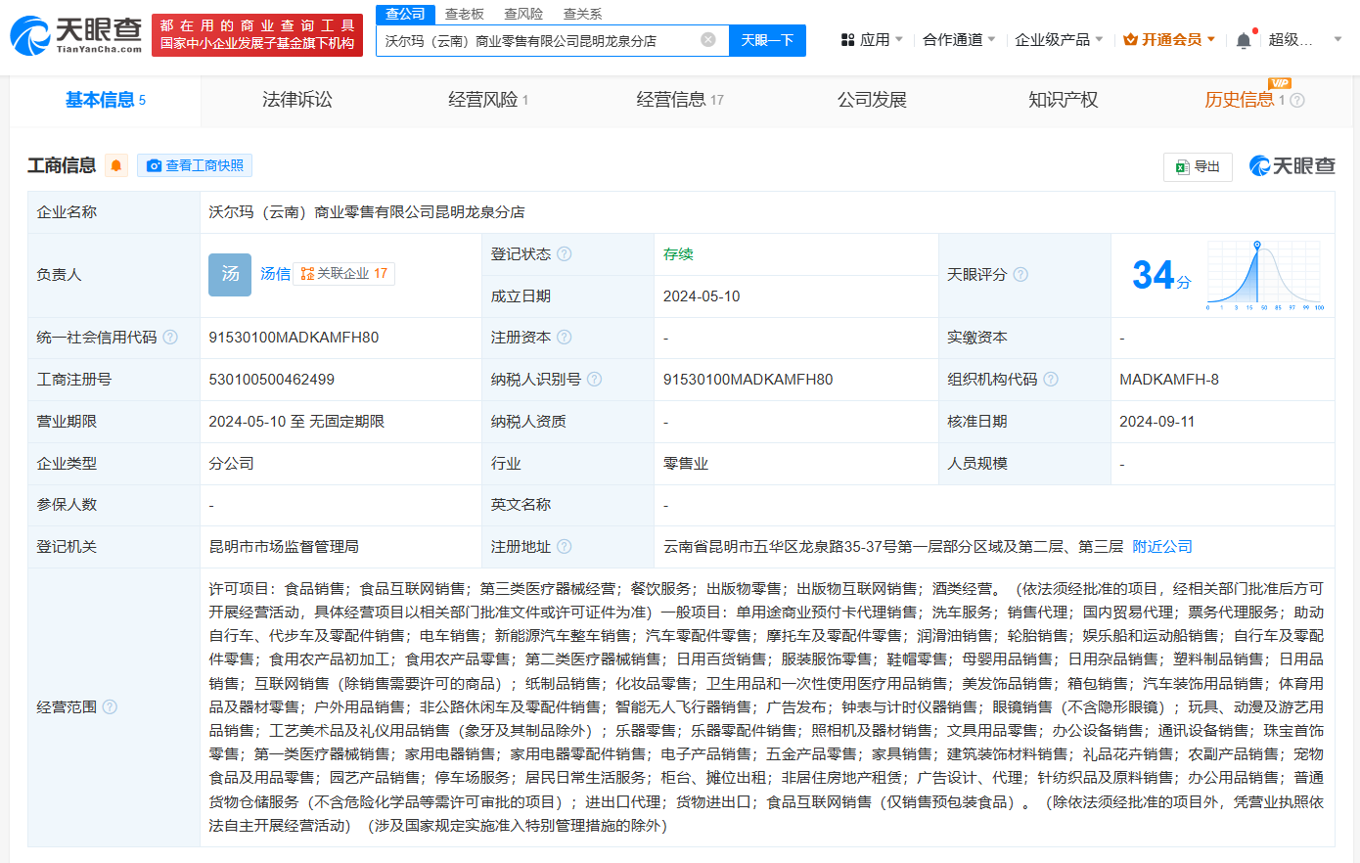Open the notification bell

(x=1243, y=40)
